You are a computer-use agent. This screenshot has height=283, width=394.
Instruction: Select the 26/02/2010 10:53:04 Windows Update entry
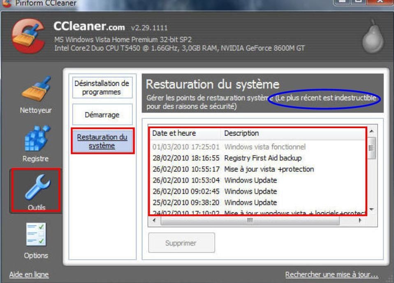(x=258, y=180)
